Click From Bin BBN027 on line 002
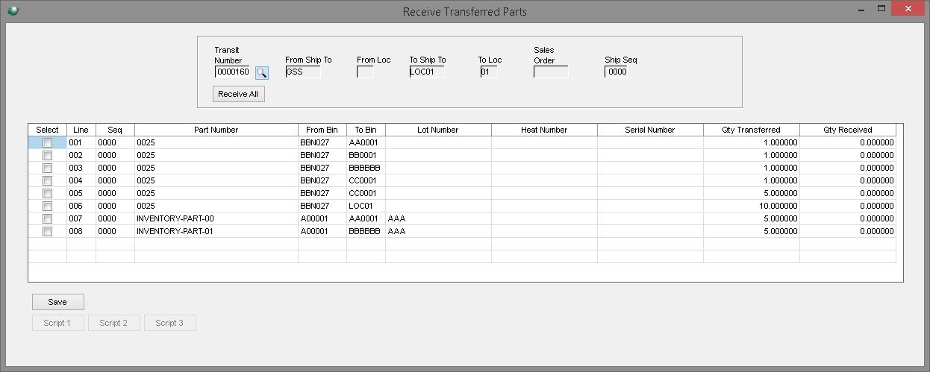The image size is (930, 372). [x=322, y=156]
